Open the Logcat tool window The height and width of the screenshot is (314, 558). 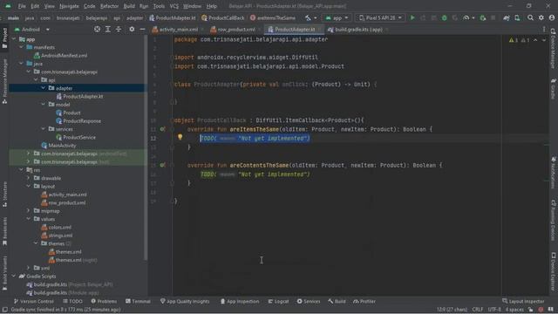278,301
